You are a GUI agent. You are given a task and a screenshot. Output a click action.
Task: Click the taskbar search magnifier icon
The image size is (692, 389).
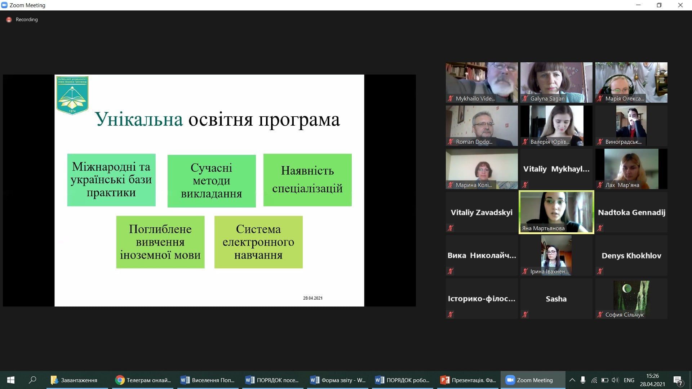[x=32, y=380]
